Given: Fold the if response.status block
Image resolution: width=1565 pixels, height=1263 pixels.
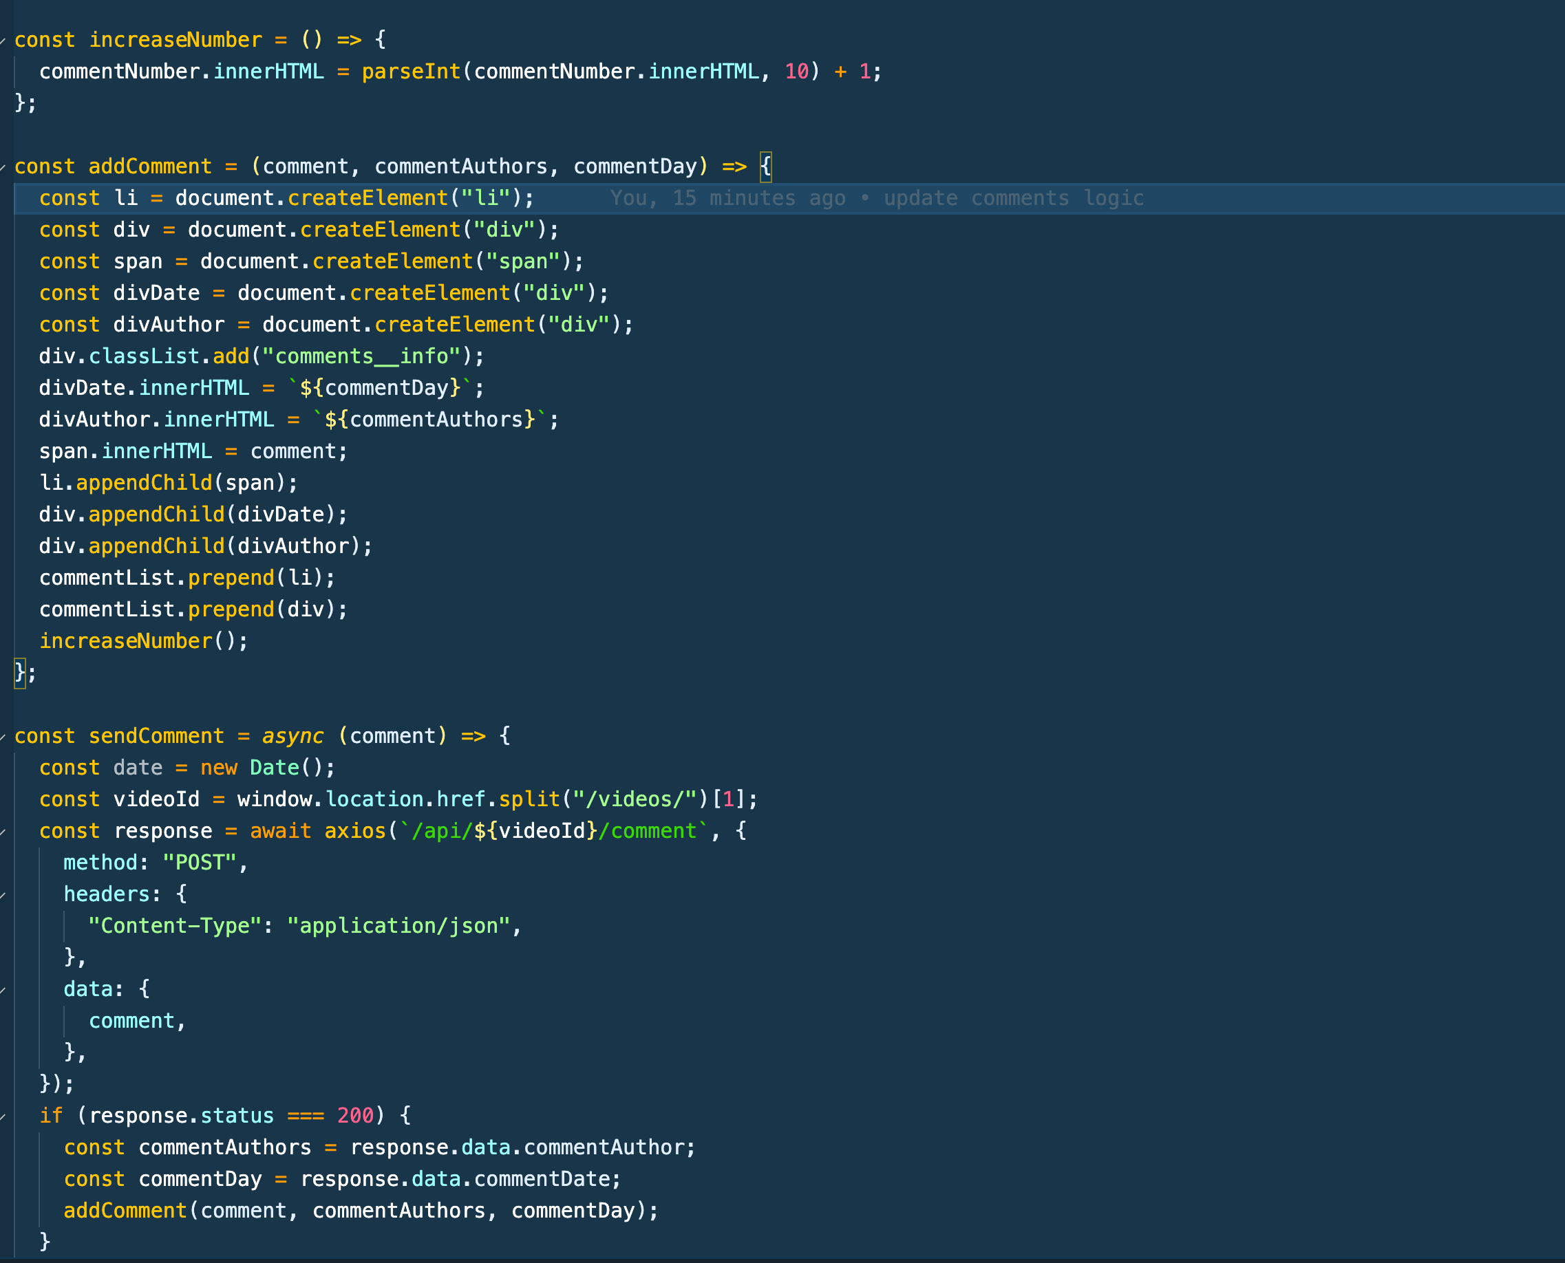Looking at the screenshot, I should [x=3, y=1116].
